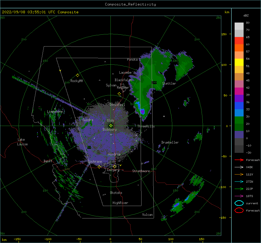Click the RedDeer city label
Viewport: 261px width, 243px height.
click(x=123, y=88)
